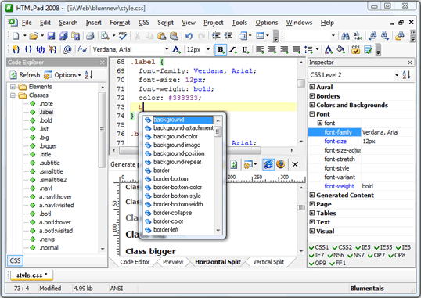Click the Find Next binoculars icon
This screenshot has width=421, height=298.
coord(385,36)
